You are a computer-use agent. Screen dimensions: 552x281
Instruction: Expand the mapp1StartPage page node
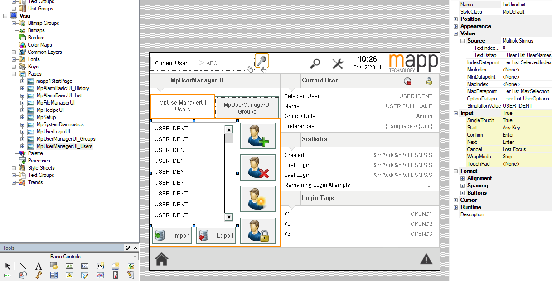(23, 81)
